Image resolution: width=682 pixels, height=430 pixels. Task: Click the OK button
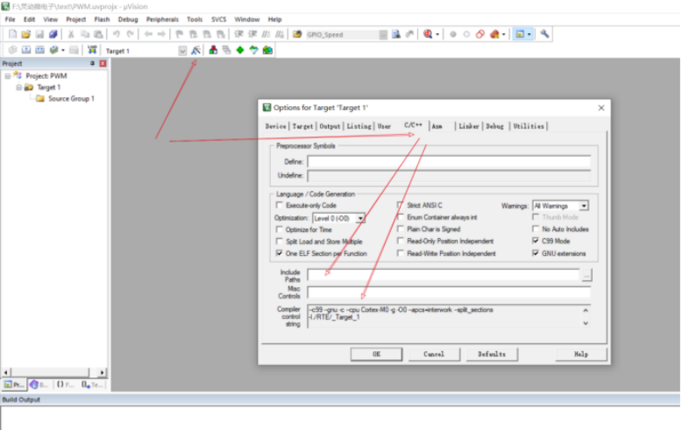tap(376, 354)
